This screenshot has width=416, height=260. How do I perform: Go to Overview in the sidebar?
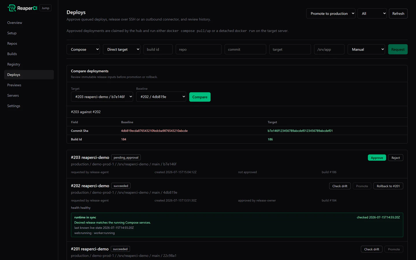click(x=29, y=23)
